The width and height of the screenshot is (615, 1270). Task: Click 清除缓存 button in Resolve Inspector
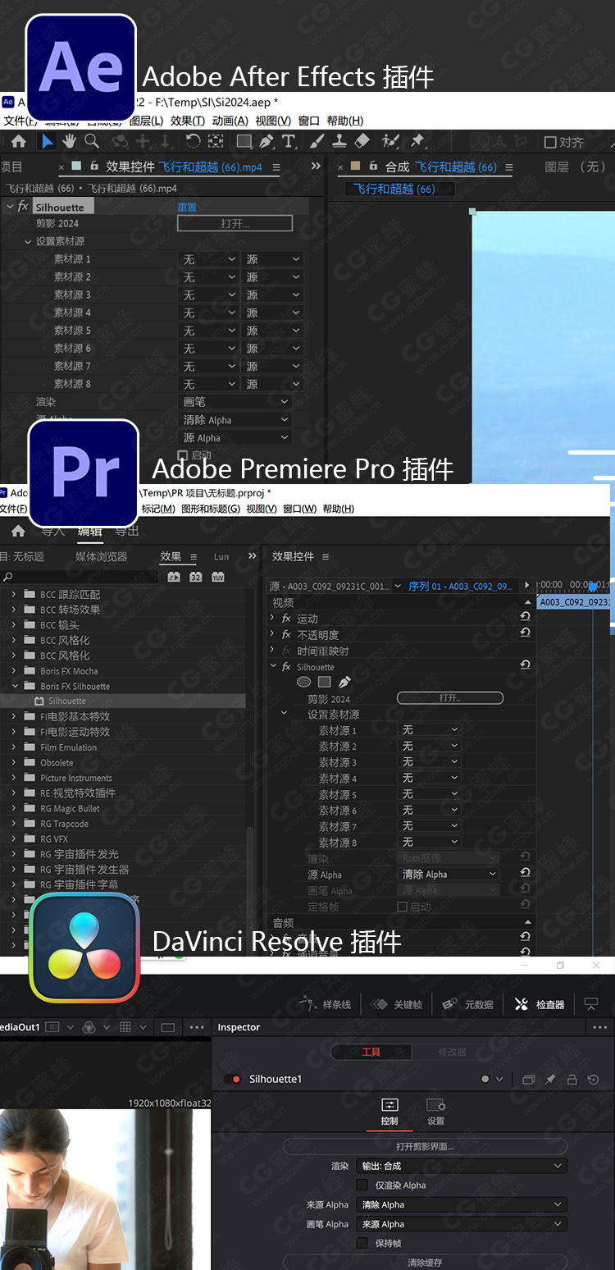click(x=425, y=1262)
